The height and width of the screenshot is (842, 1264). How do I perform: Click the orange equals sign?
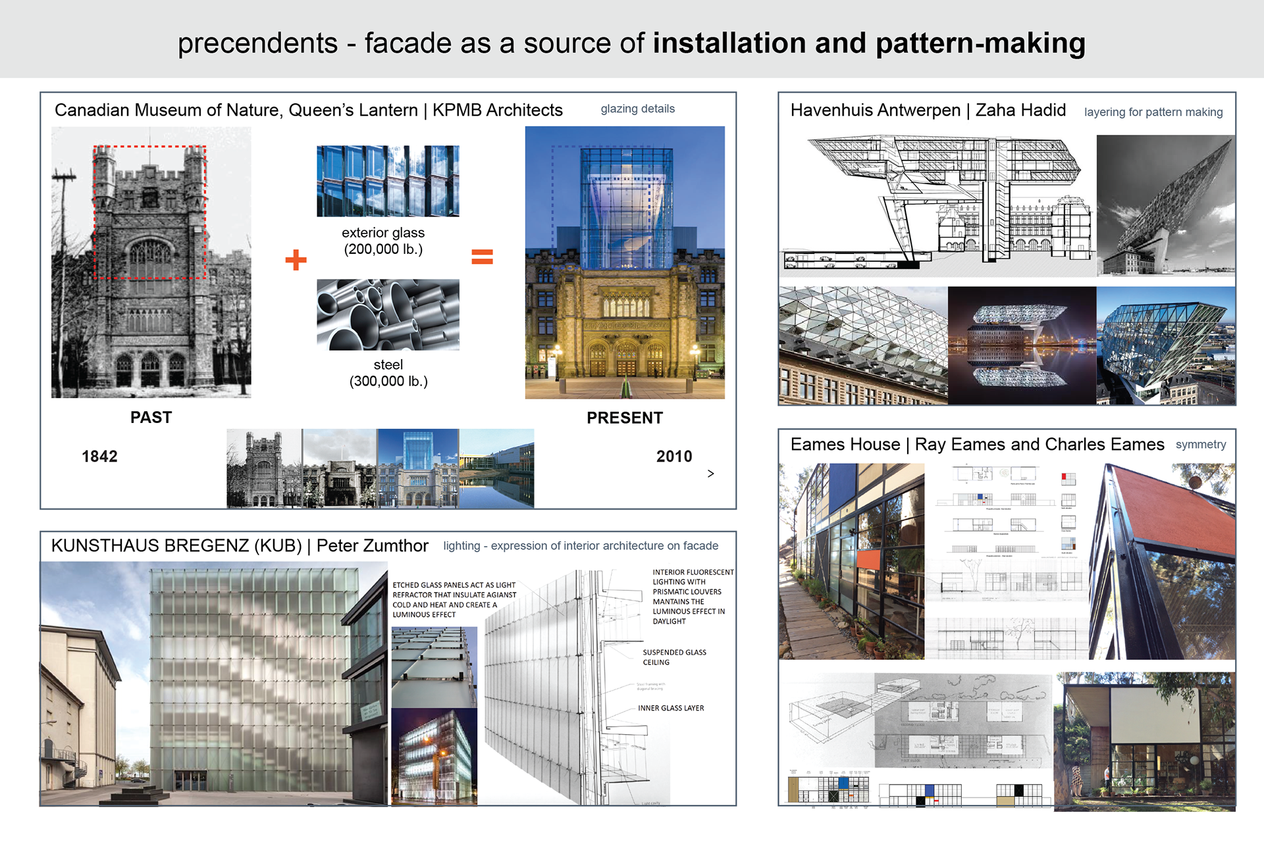click(x=483, y=257)
